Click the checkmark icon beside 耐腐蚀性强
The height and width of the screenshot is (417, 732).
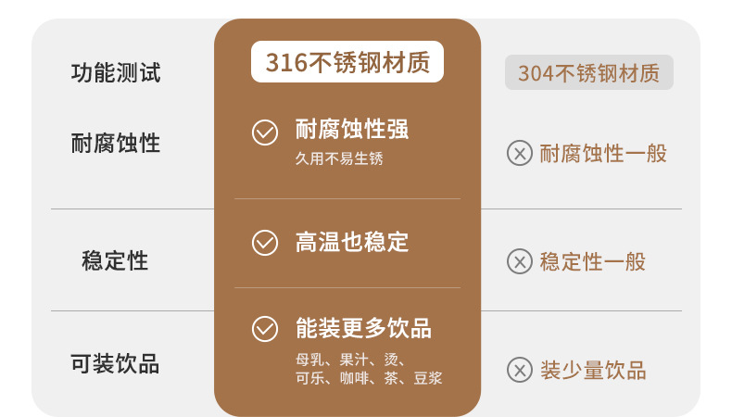click(x=265, y=133)
